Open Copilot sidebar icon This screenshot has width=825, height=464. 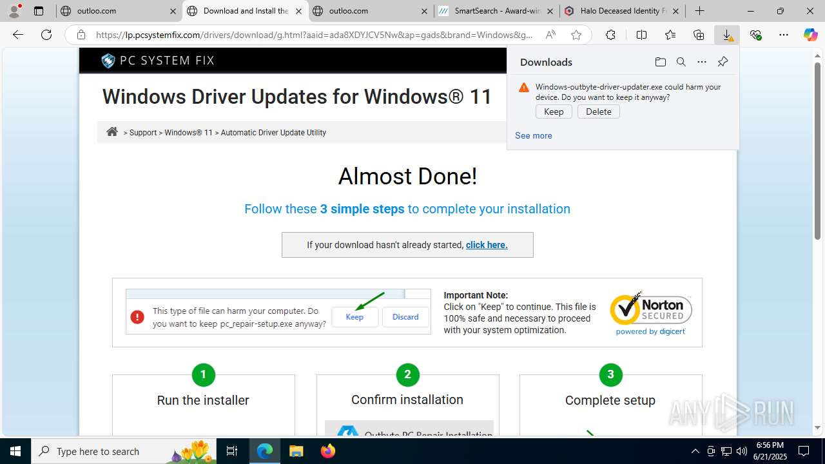[x=810, y=35]
